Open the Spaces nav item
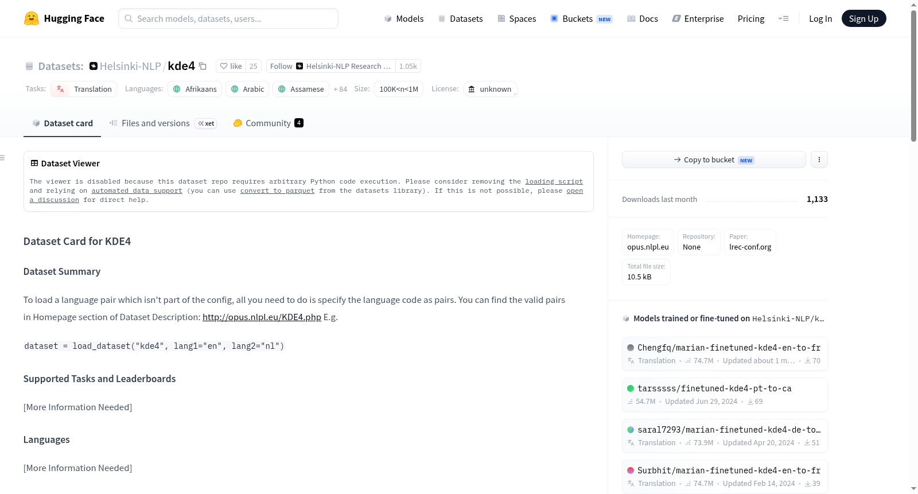The image size is (918, 494). click(516, 18)
